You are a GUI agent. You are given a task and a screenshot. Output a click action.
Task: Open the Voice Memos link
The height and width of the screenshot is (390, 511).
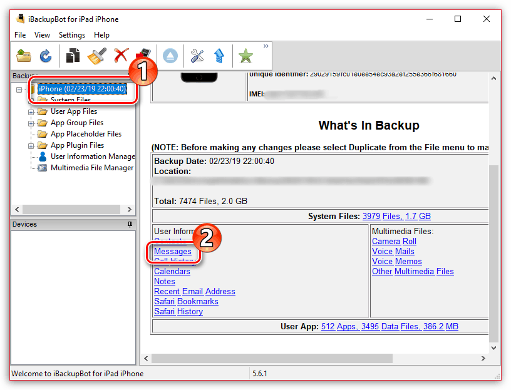click(397, 261)
